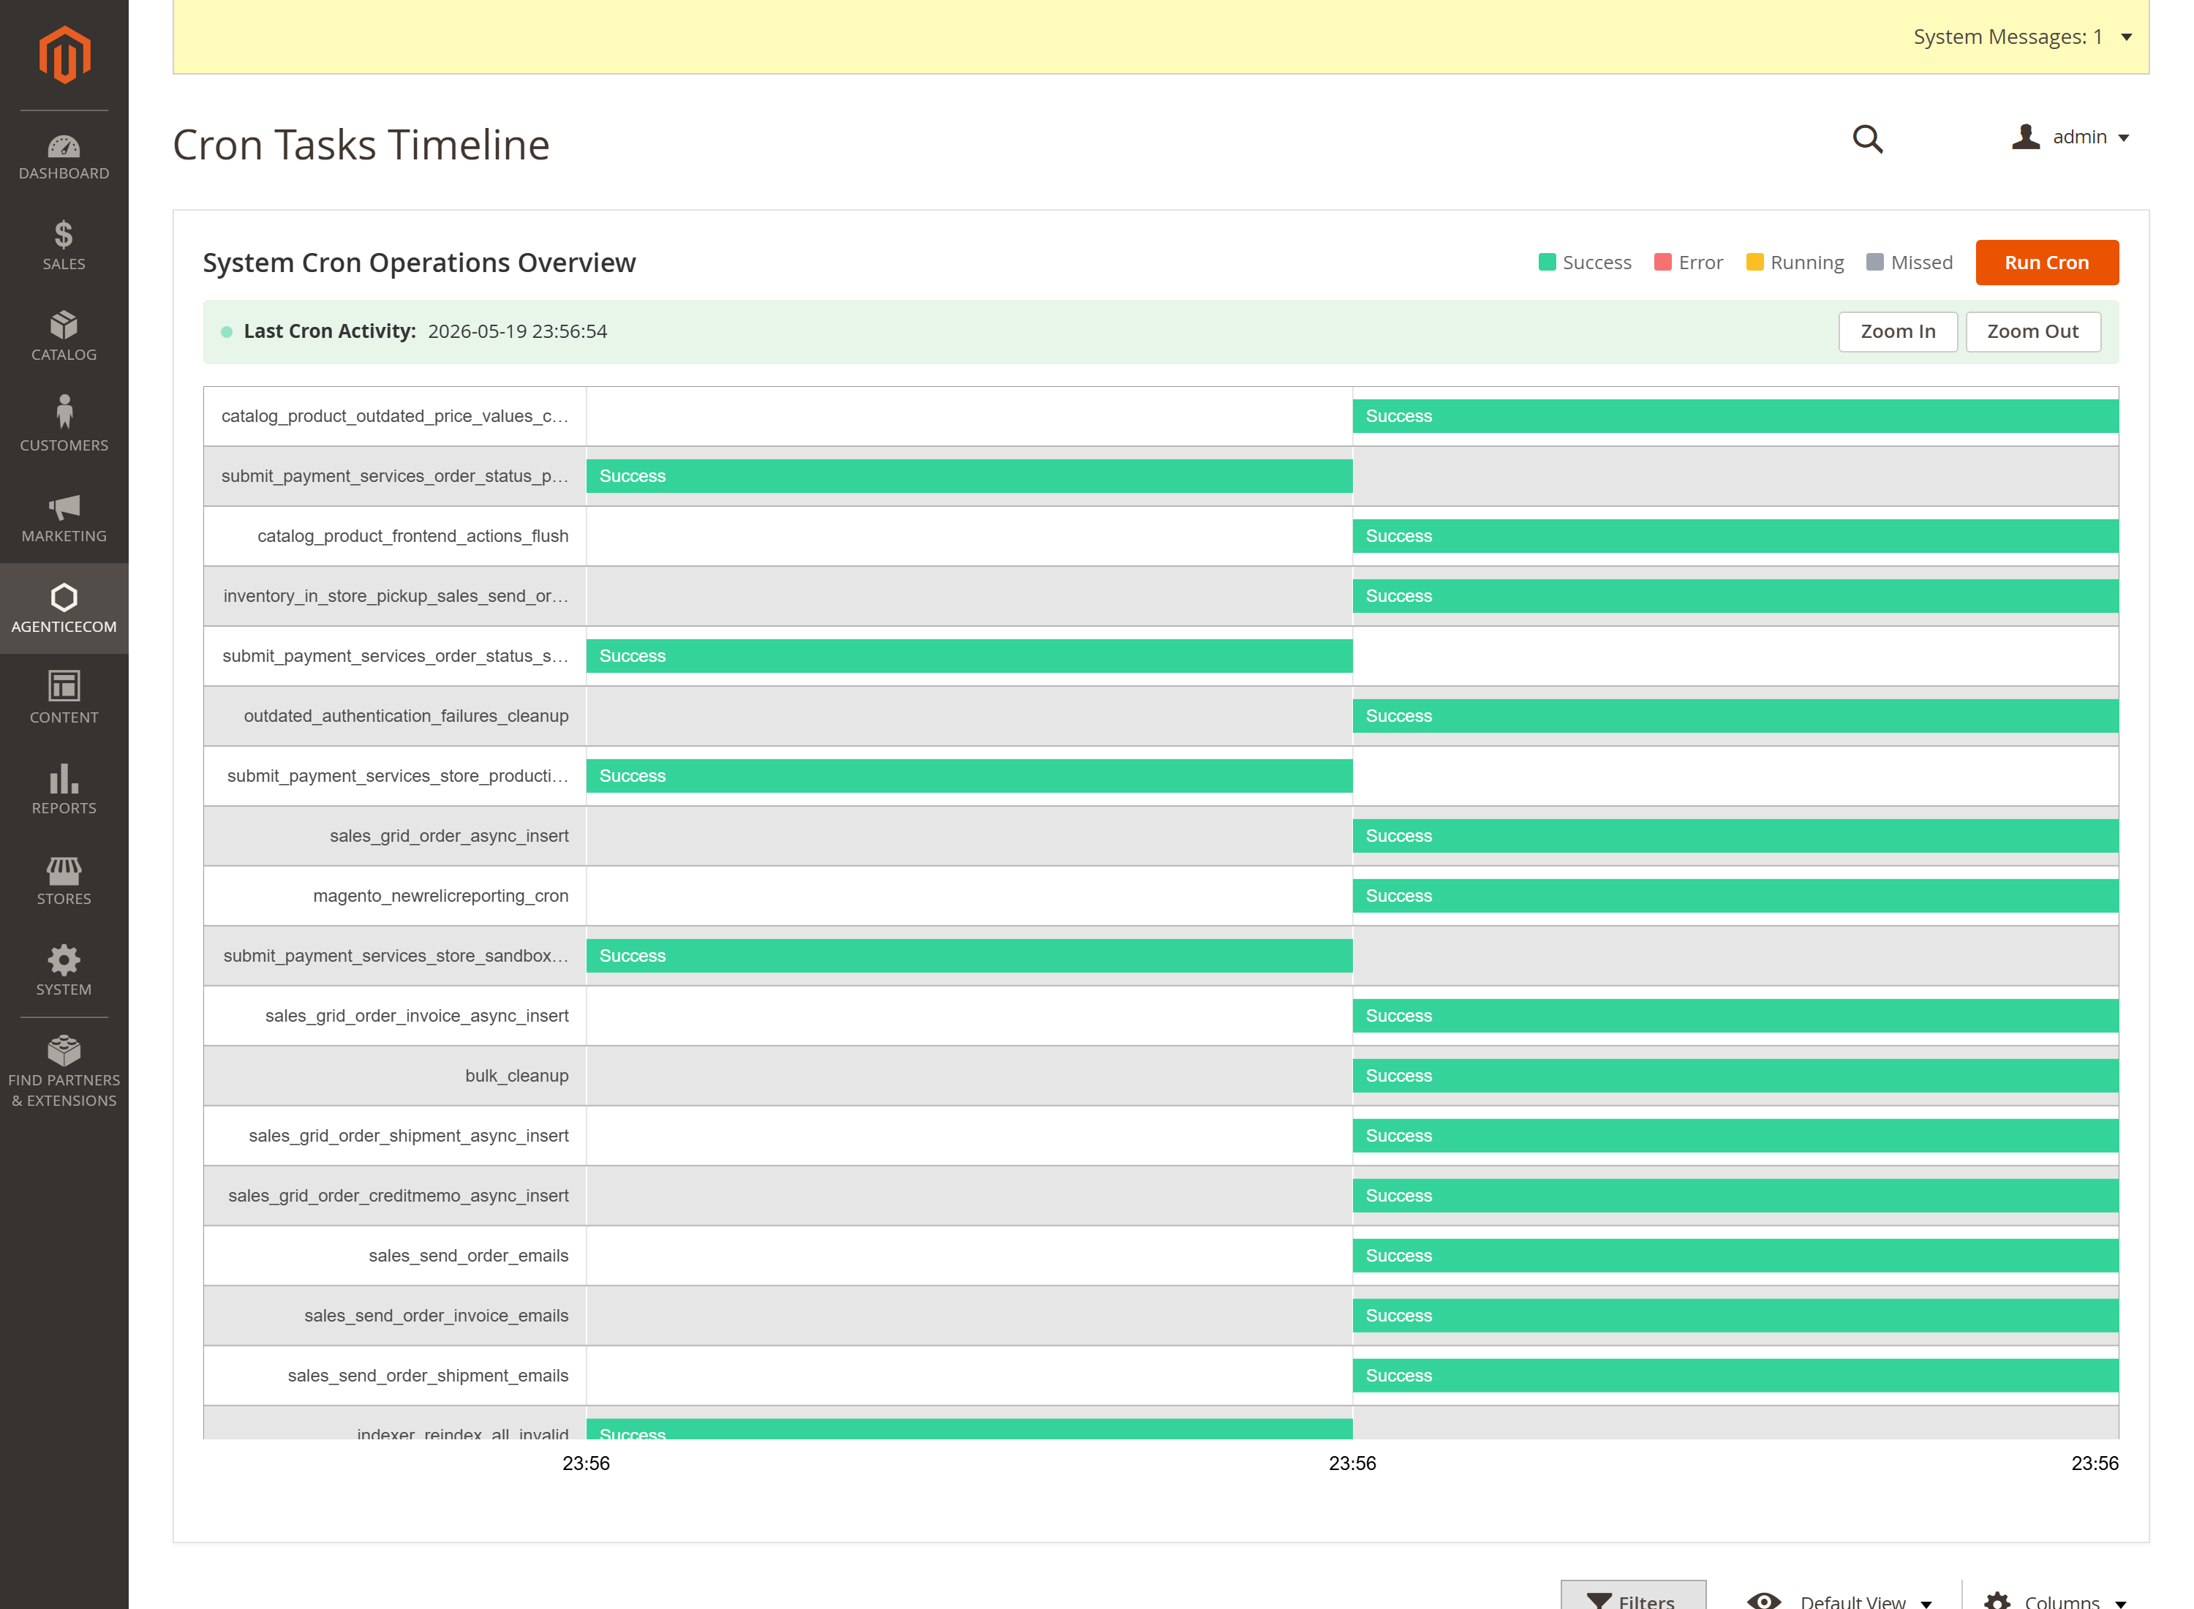The height and width of the screenshot is (1609, 2194).
Task: Open the Sales dollar icon
Action: click(x=64, y=235)
